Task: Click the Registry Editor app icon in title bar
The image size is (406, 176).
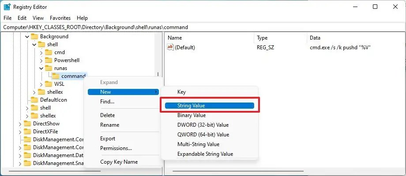Action: pos(7,7)
